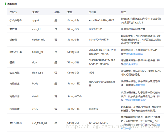Select the sign variable name cell

click(34, 62)
